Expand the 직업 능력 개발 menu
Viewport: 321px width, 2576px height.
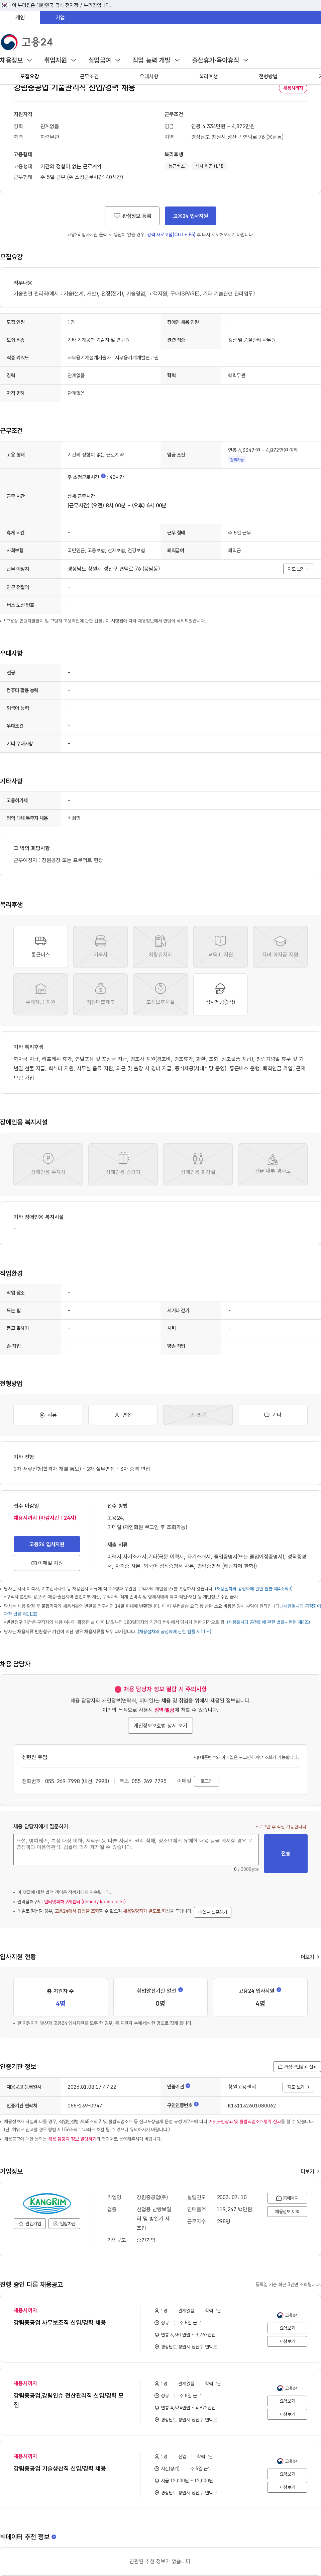[x=156, y=60]
